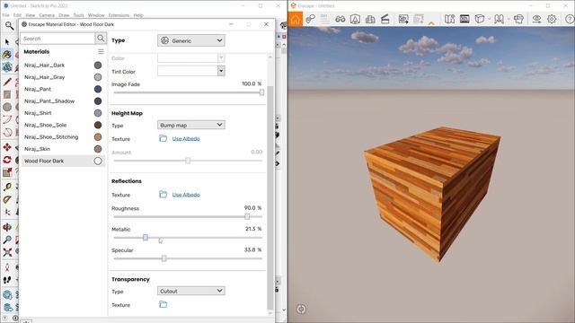Select the Wood Floor Dark material

pos(63,161)
